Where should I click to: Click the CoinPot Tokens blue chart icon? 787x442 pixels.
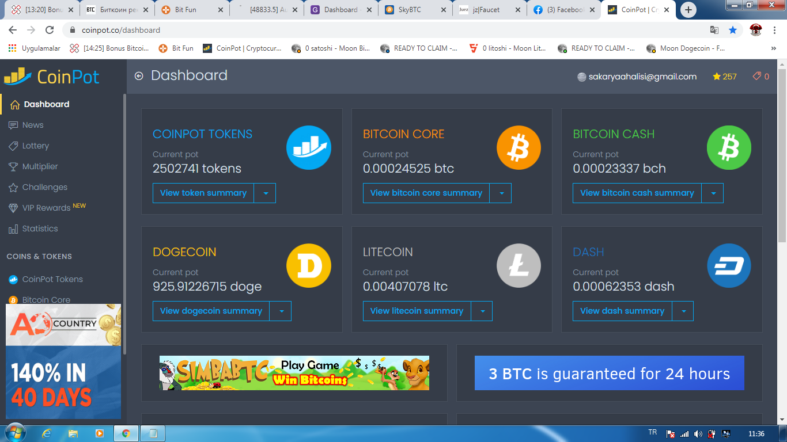[309, 148]
